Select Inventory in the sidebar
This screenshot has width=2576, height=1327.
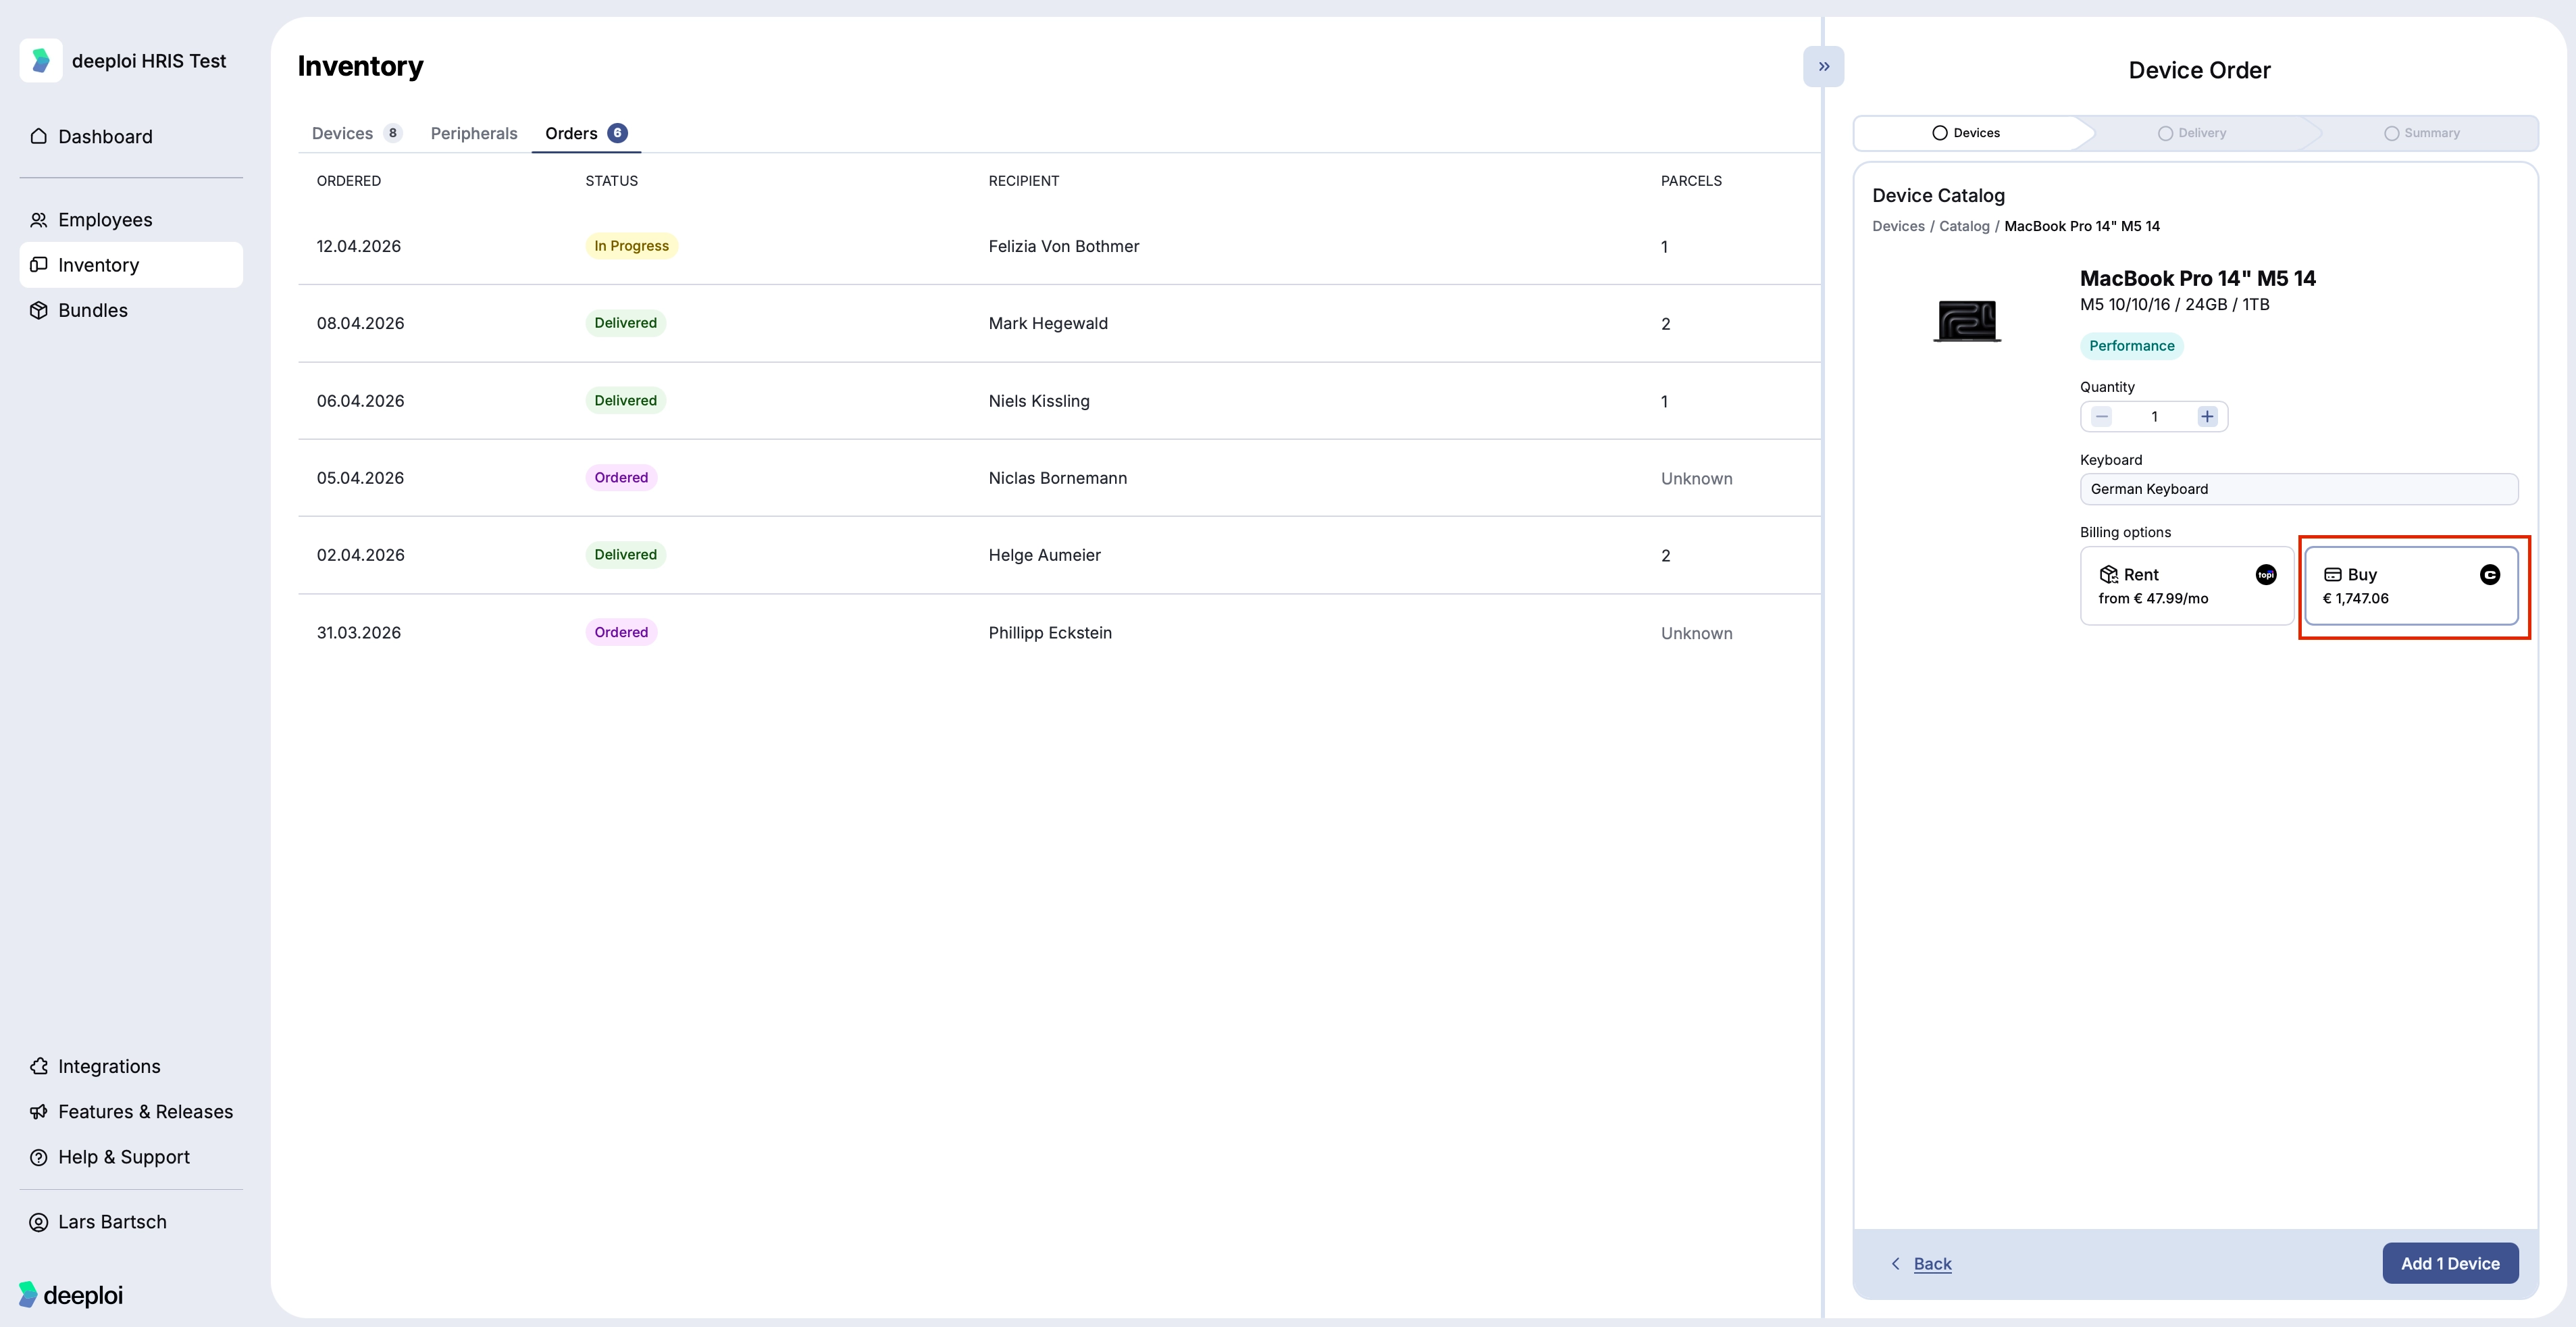pos(131,264)
